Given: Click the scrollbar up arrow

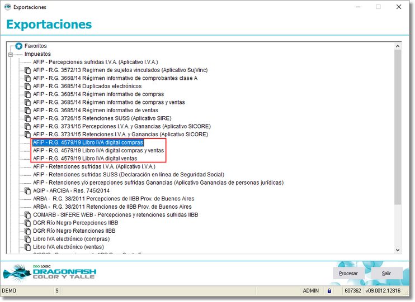Looking at the screenshot, I should coord(398,46).
